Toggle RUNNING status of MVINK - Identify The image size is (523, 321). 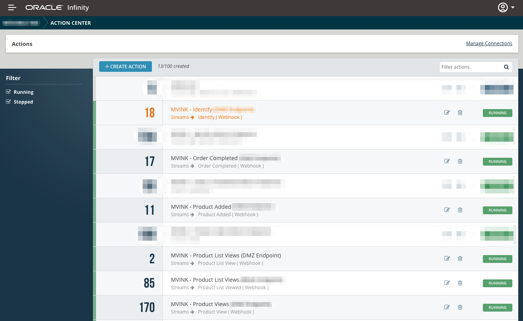pos(497,113)
